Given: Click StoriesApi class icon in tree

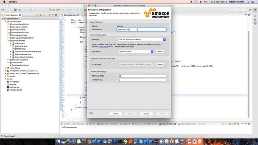Looking at the screenshot, I should (x=15, y=49).
